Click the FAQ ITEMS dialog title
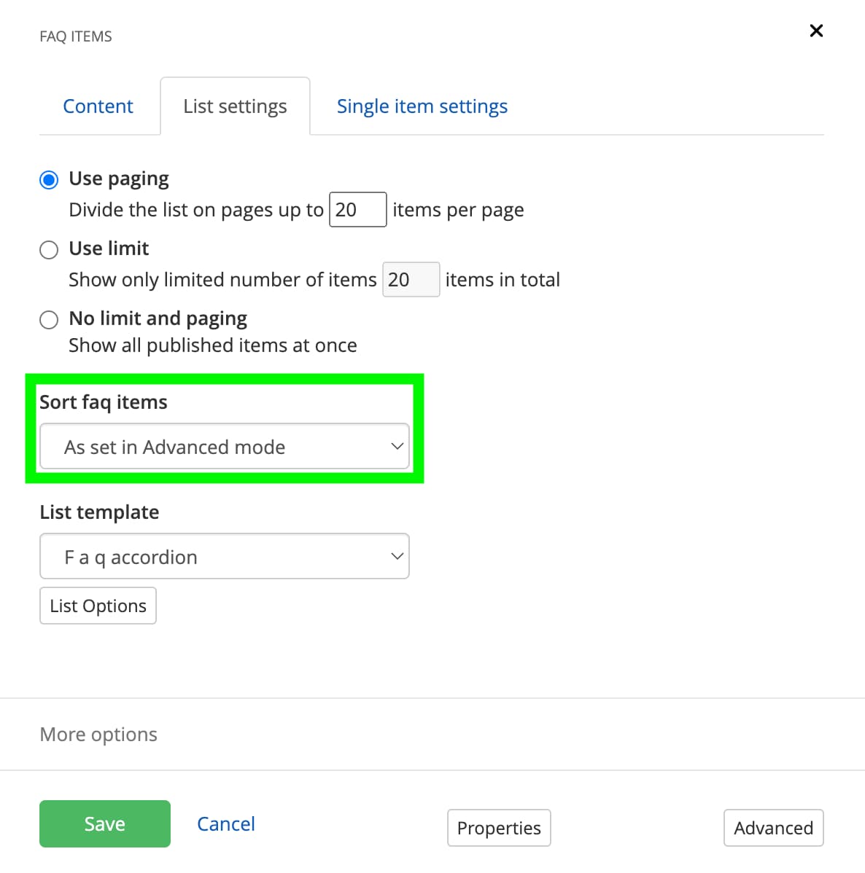Viewport: 865px width, 873px height. coord(76,36)
